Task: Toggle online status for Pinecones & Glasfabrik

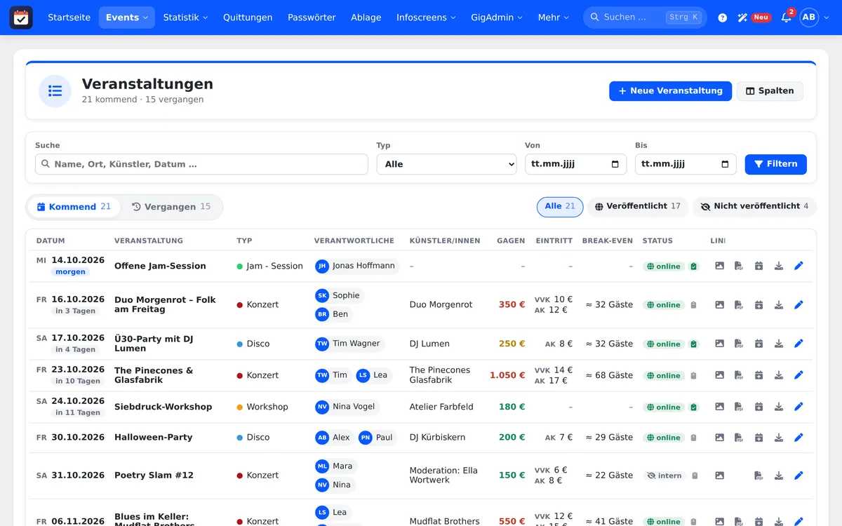Action: pyautogui.click(x=664, y=376)
